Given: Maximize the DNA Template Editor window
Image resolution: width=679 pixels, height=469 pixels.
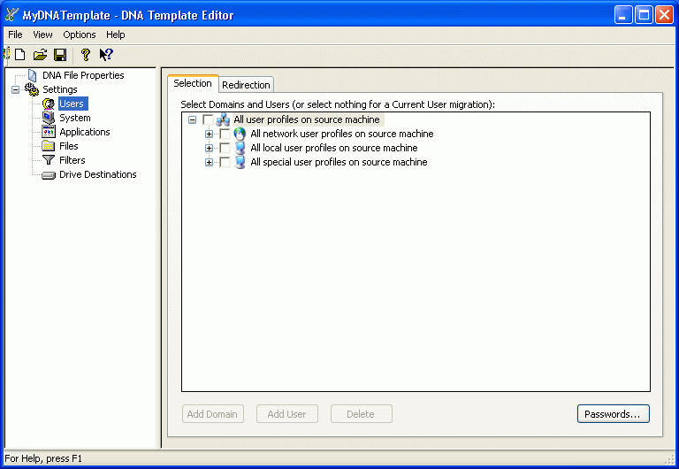Looking at the screenshot, I should tap(644, 15).
